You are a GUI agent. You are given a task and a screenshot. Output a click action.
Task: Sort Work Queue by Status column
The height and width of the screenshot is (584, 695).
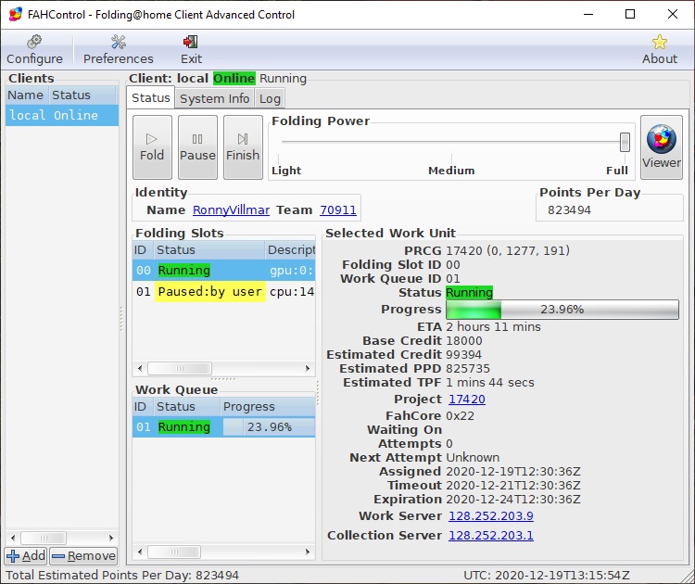pyautogui.click(x=186, y=407)
